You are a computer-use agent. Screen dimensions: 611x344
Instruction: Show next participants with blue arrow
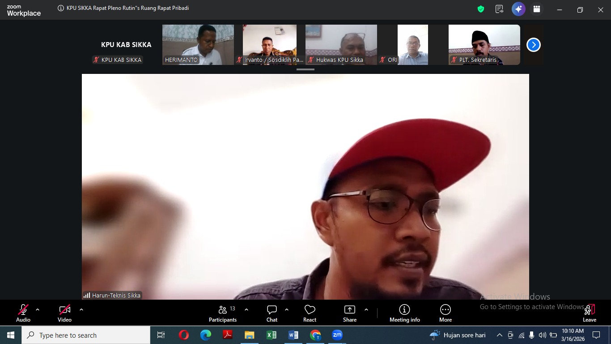[533, 45]
